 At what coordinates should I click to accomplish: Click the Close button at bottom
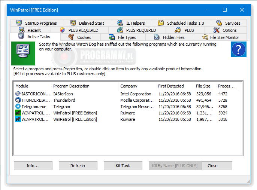coord(217,166)
